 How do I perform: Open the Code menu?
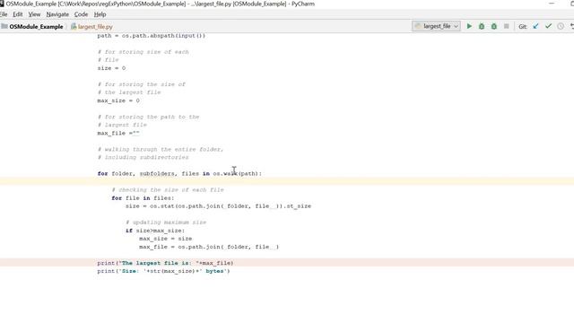tap(81, 14)
